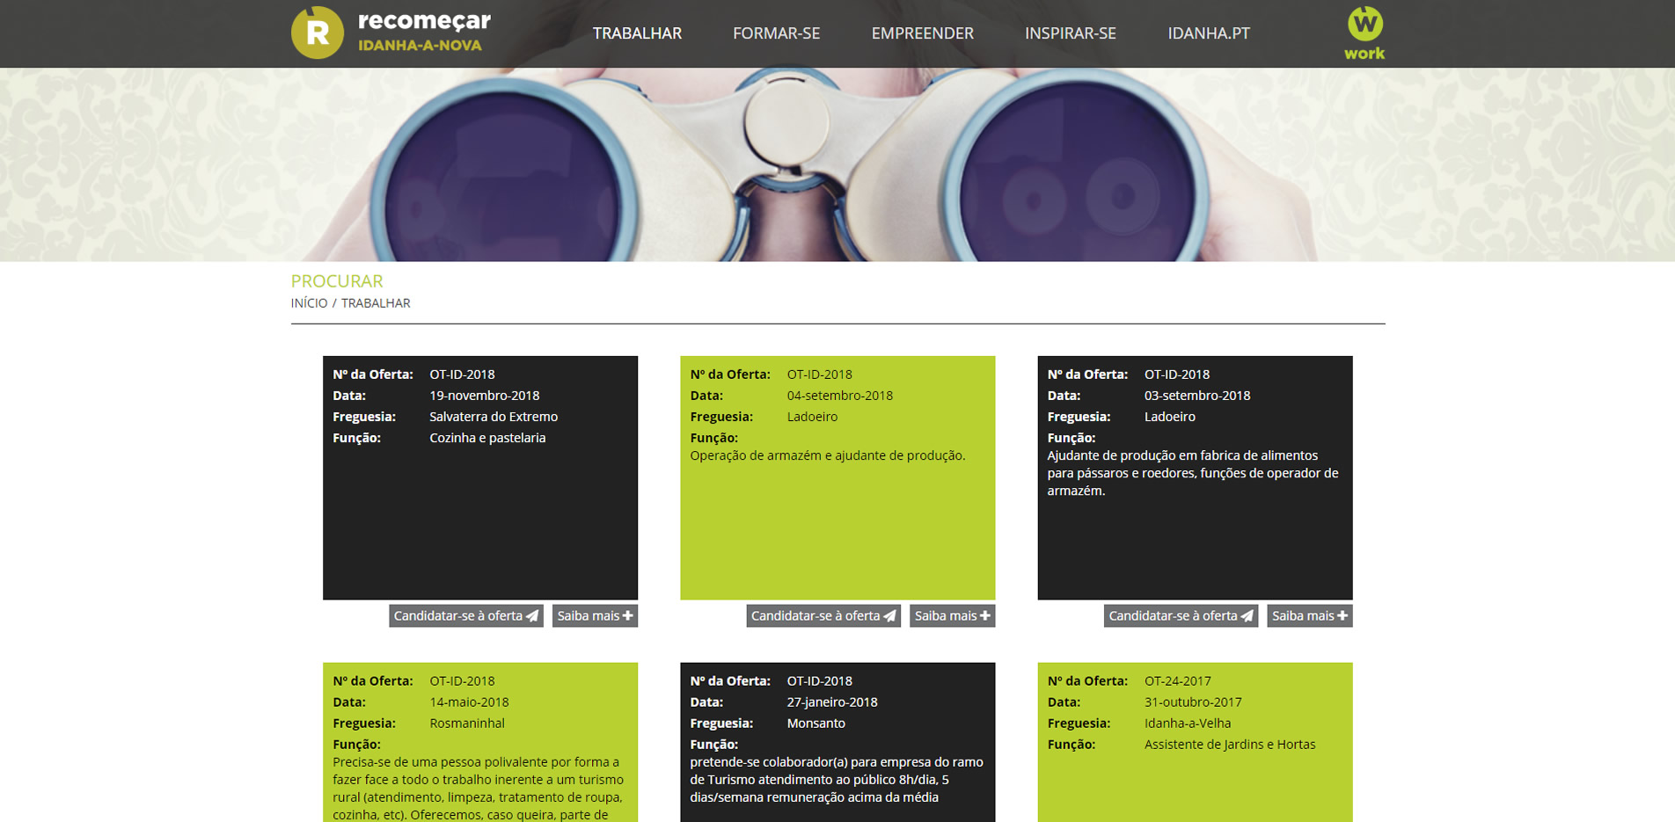Click the 03-setembro-2018 date text
1675x822 pixels.
pyautogui.click(x=1197, y=396)
